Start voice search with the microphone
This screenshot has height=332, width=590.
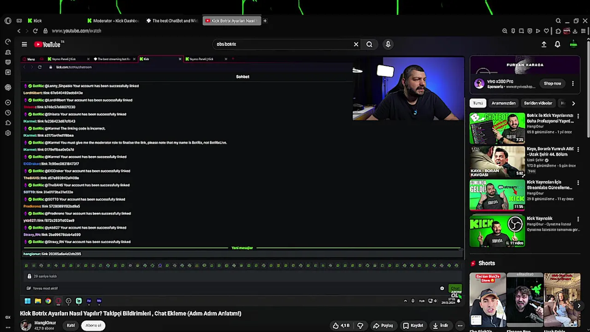pos(388,44)
